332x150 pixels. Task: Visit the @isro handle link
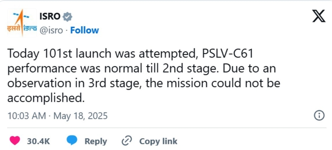coord(51,30)
